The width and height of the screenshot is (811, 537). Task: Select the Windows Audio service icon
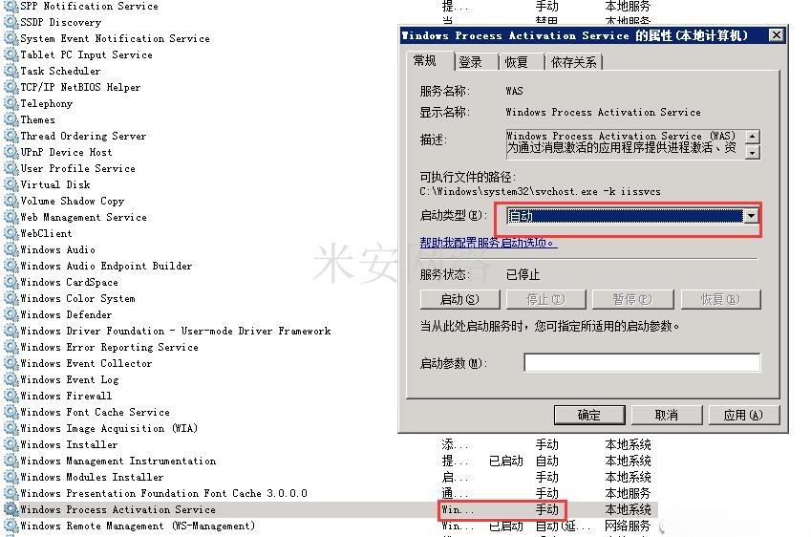coord(11,250)
